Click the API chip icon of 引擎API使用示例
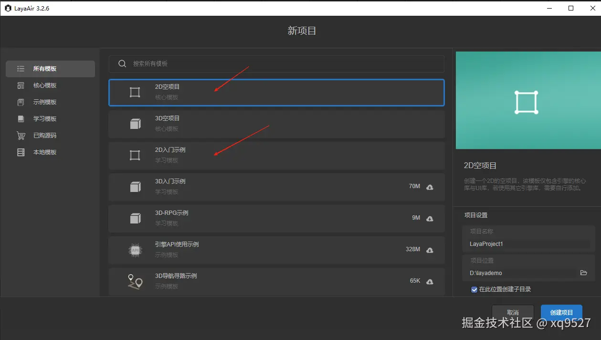The width and height of the screenshot is (601, 340). (x=135, y=250)
